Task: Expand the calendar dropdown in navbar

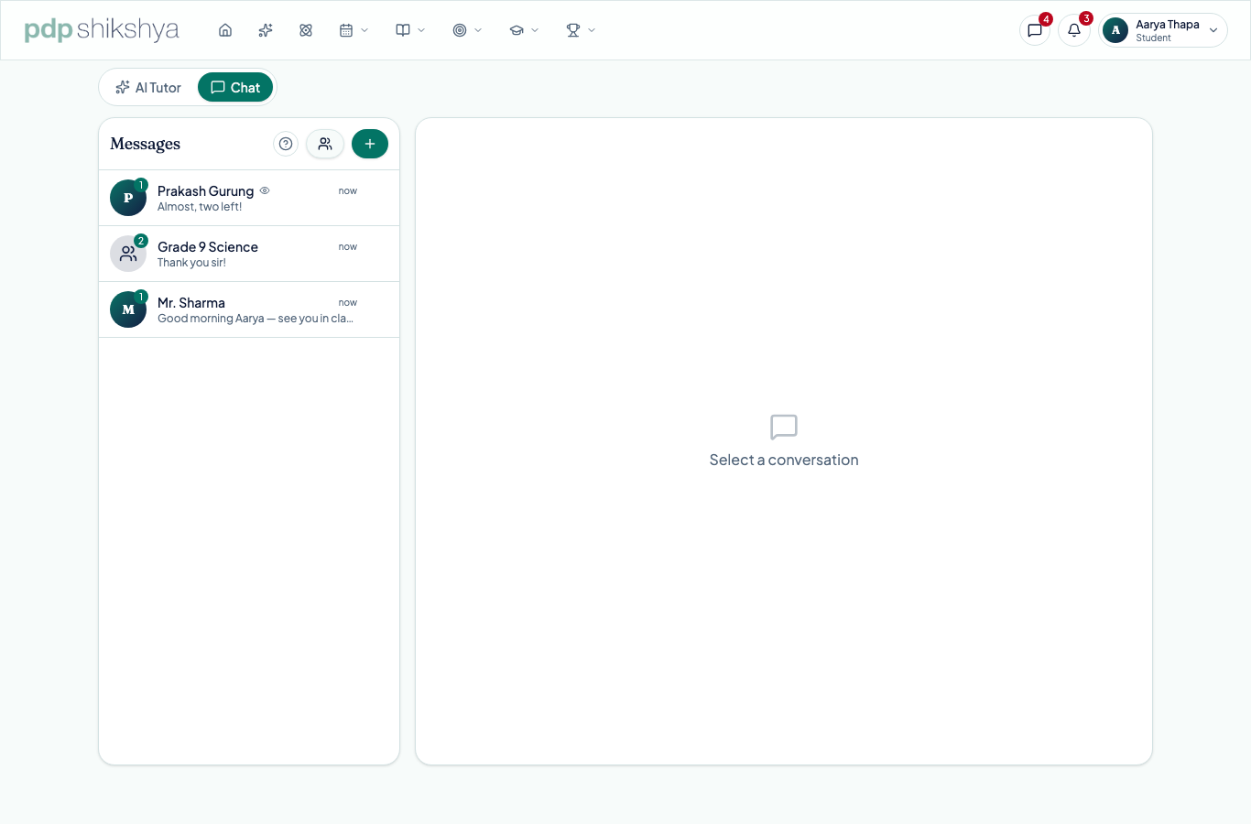Action: 354,30
